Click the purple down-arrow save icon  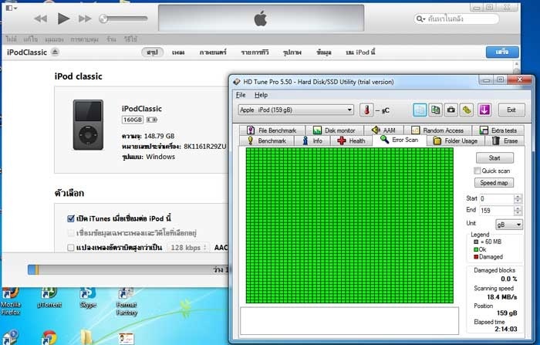tap(484, 110)
